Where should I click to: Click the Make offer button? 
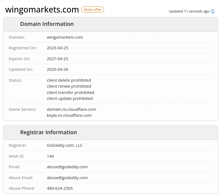coord(93,10)
